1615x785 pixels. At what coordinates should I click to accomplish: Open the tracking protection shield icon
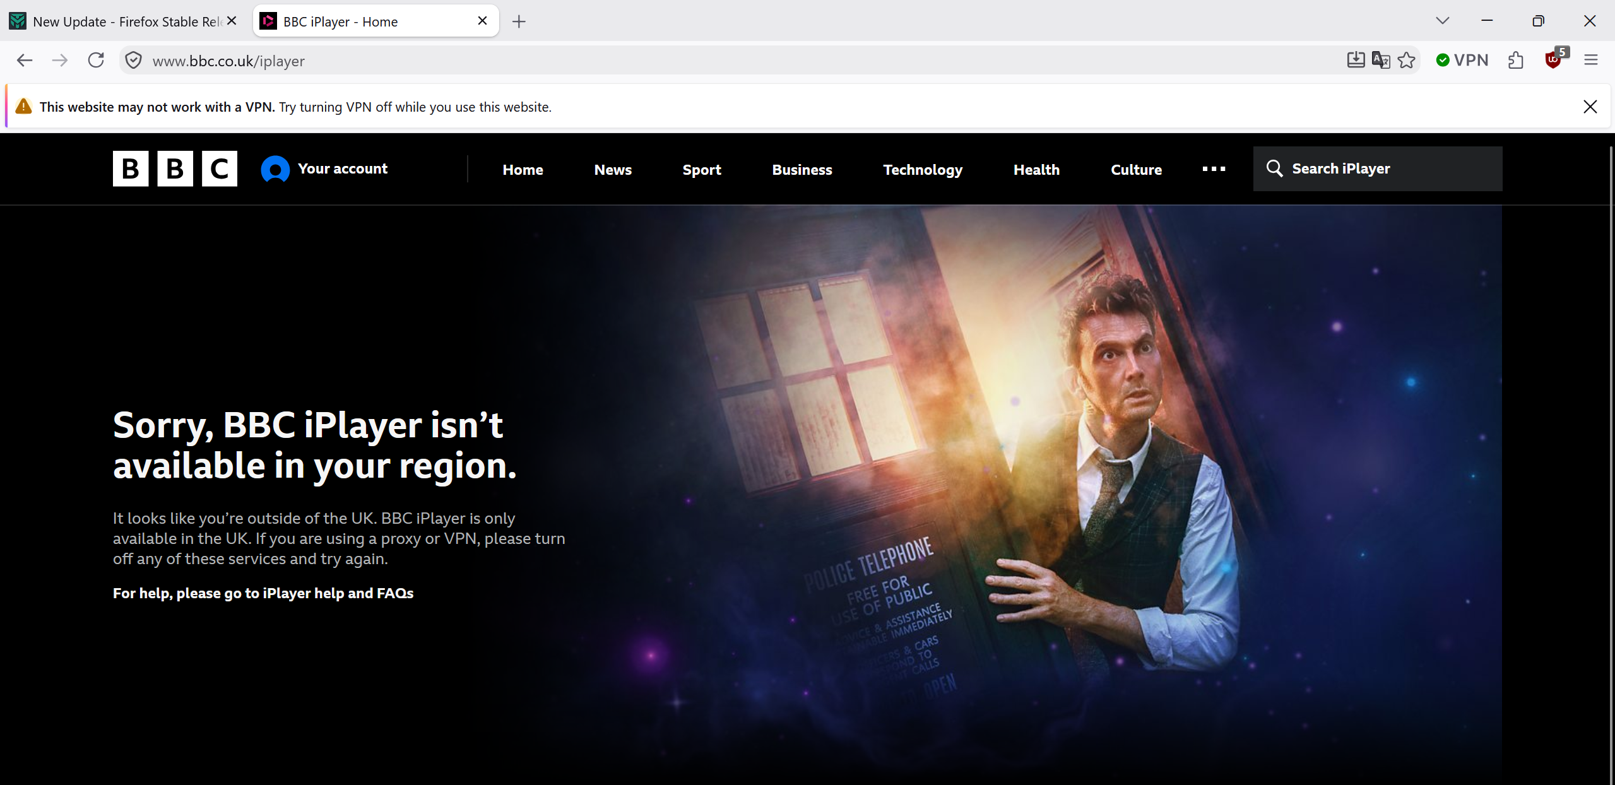(133, 61)
